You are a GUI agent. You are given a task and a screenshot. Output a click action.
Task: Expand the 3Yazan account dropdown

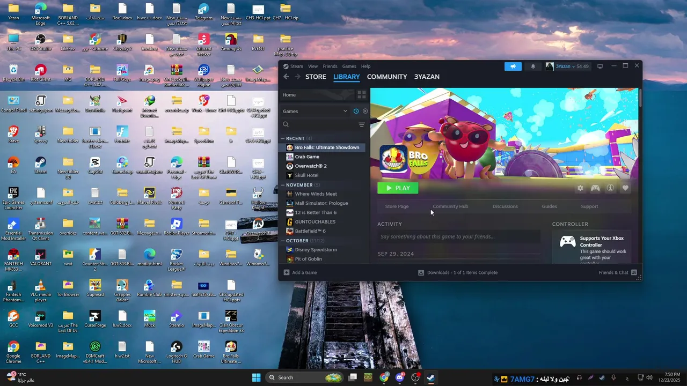[x=567, y=66]
